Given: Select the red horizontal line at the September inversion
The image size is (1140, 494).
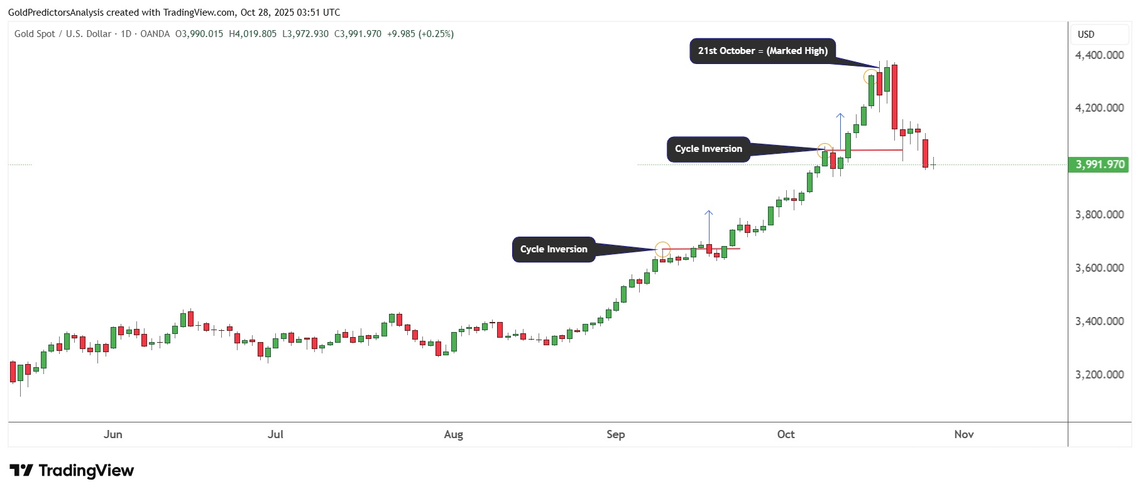Looking at the screenshot, I should (732, 249).
